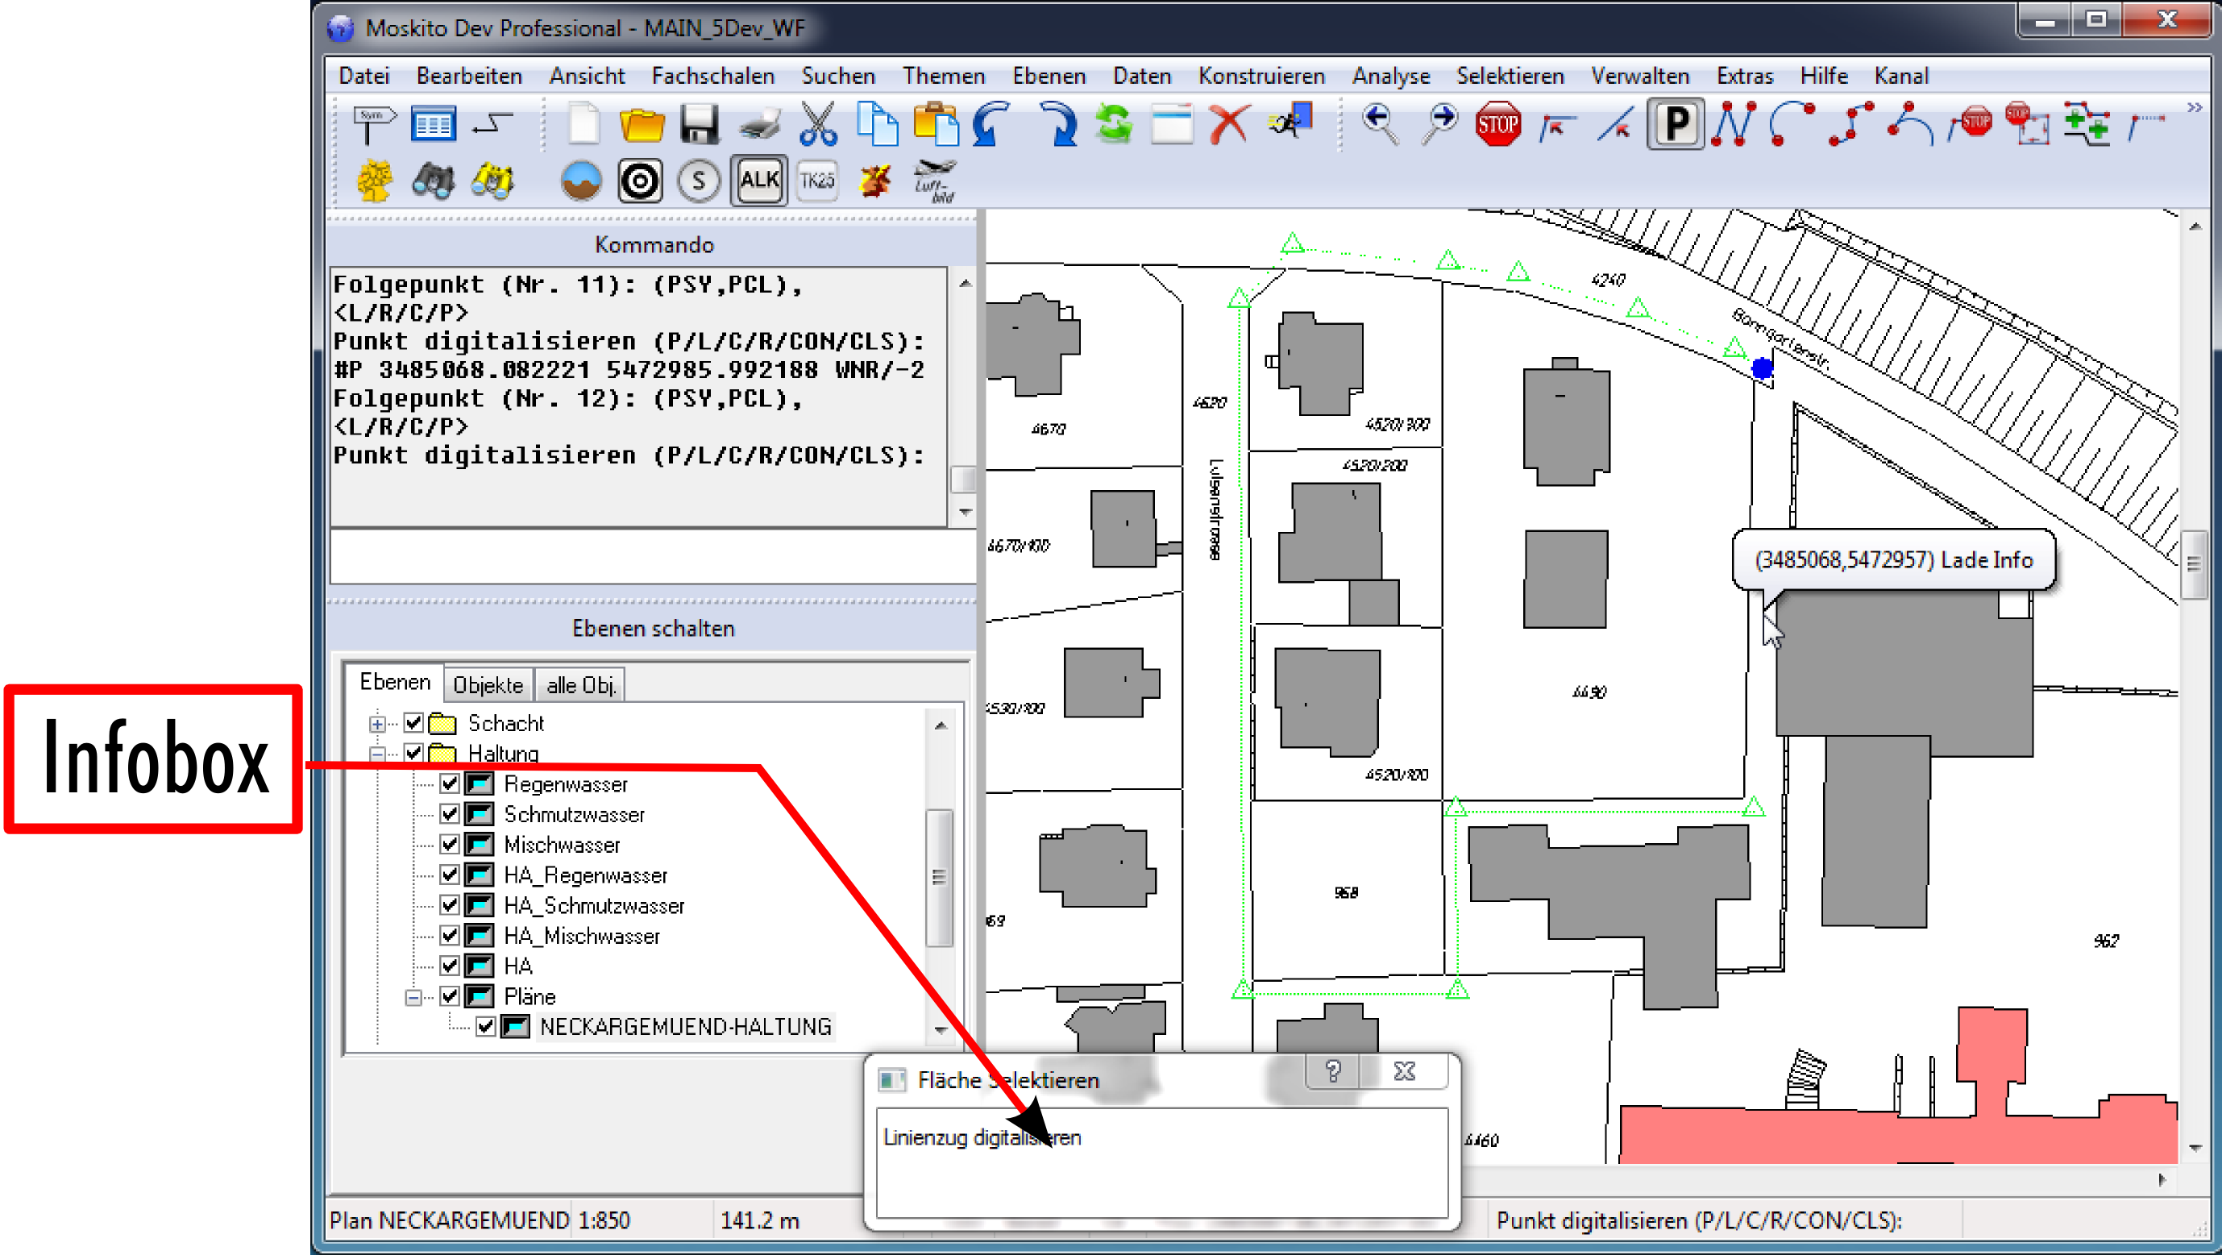Uncheck the NECKARGEMUEND-HALTUNG layer checkbox
The height and width of the screenshot is (1255, 2222).
[x=486, y=1026]
